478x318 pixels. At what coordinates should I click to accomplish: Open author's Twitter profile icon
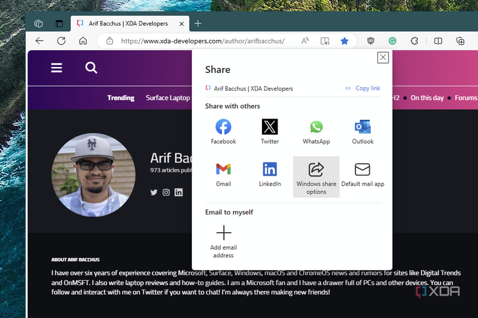154,193
